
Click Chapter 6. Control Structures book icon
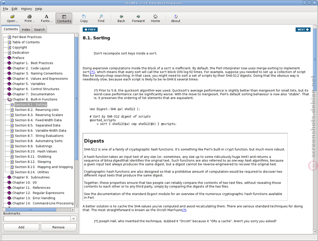(x=9, y=89)
